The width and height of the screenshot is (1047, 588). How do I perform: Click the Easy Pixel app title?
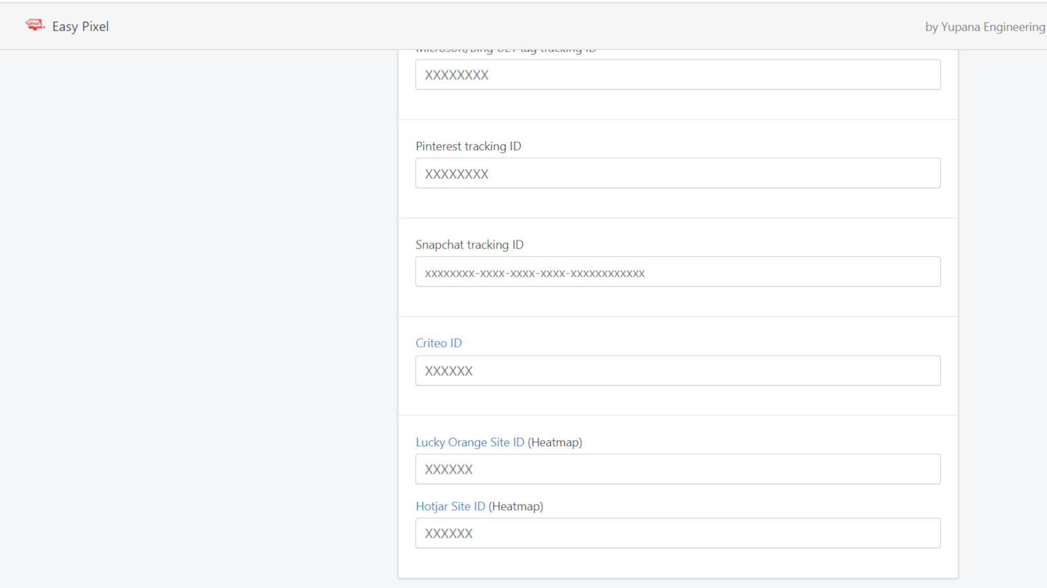80,27
